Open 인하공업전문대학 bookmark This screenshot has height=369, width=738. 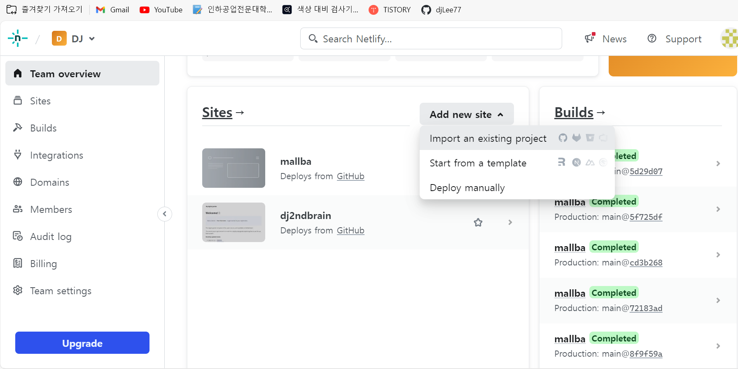tap(233, 9)
